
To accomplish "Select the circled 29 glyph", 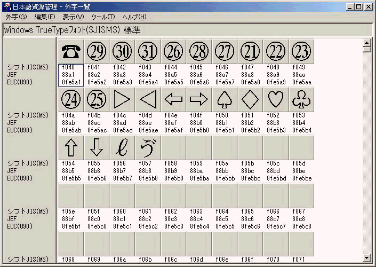I will click(x=97, y=52).
